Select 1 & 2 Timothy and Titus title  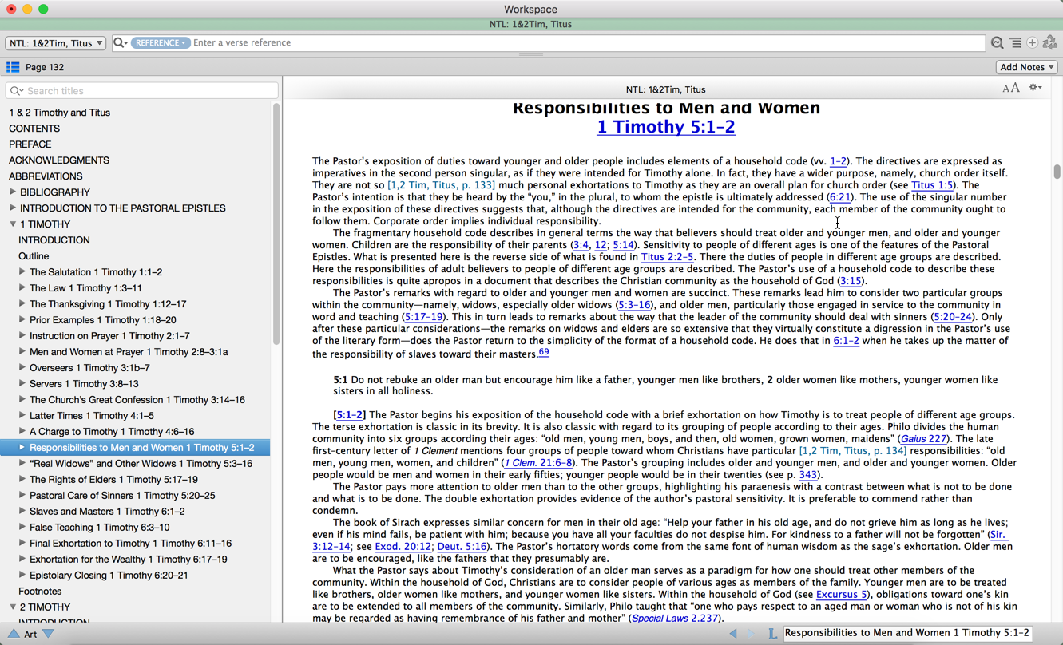pyautogui.click(x=60, y=113)
